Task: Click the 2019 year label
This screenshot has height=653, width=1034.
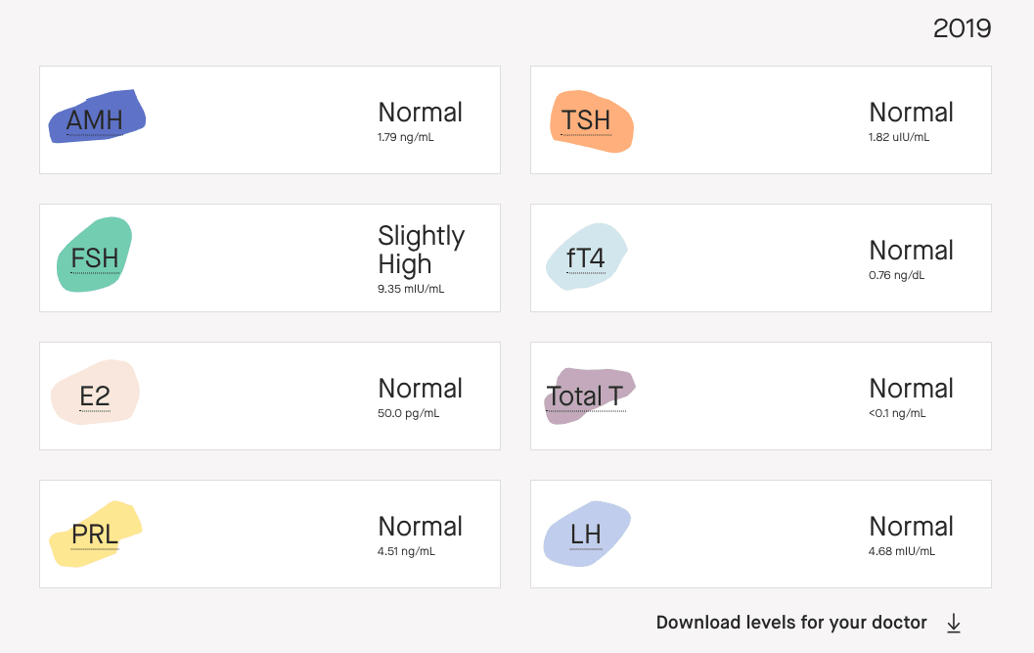Action: pos(963,28)
